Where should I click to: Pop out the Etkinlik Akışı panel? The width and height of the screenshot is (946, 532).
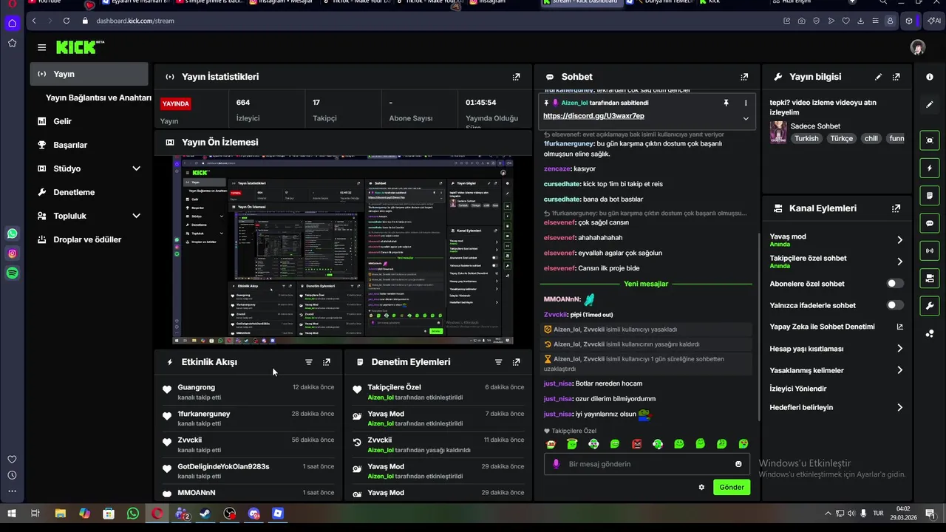[x=327, y=362]
